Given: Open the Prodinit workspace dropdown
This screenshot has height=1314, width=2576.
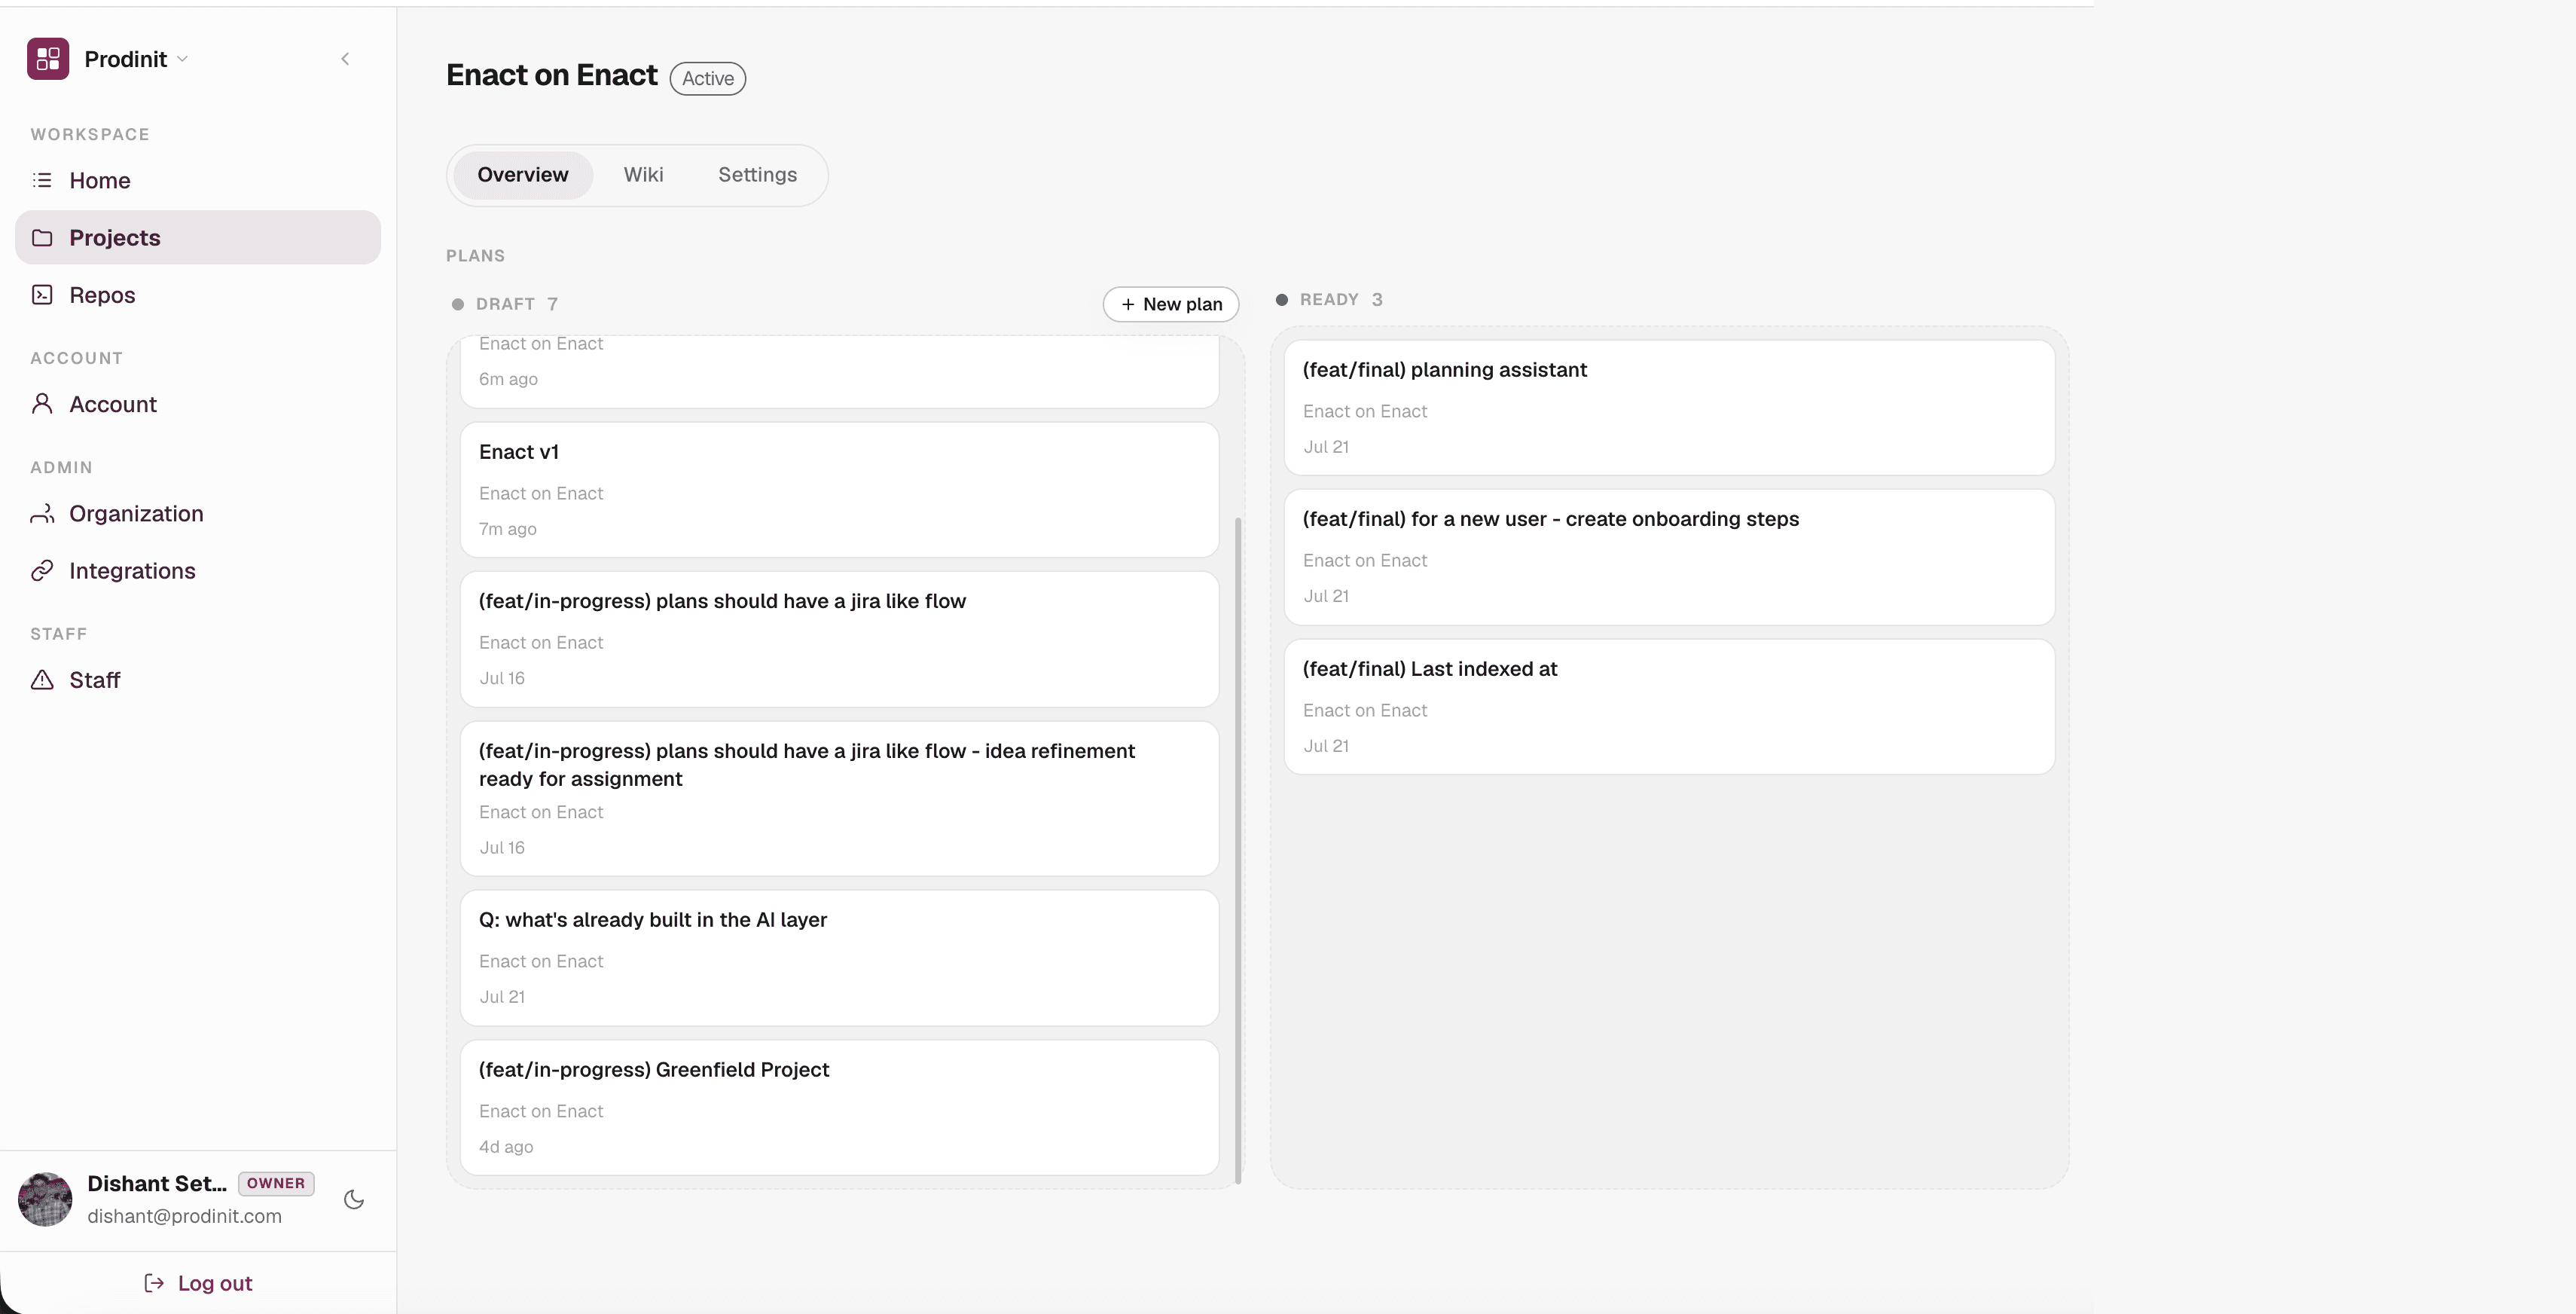Looking at the screenshot, I should 137,59.
